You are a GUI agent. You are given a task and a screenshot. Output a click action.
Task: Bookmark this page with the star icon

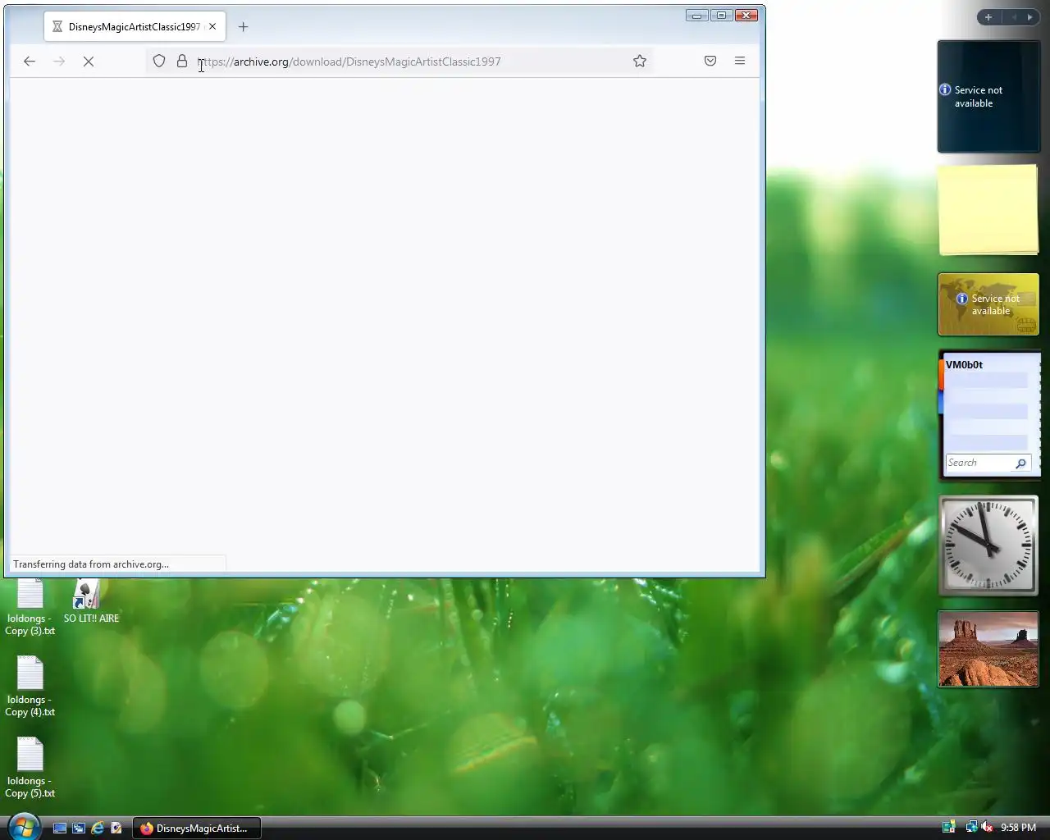(640, 62)
